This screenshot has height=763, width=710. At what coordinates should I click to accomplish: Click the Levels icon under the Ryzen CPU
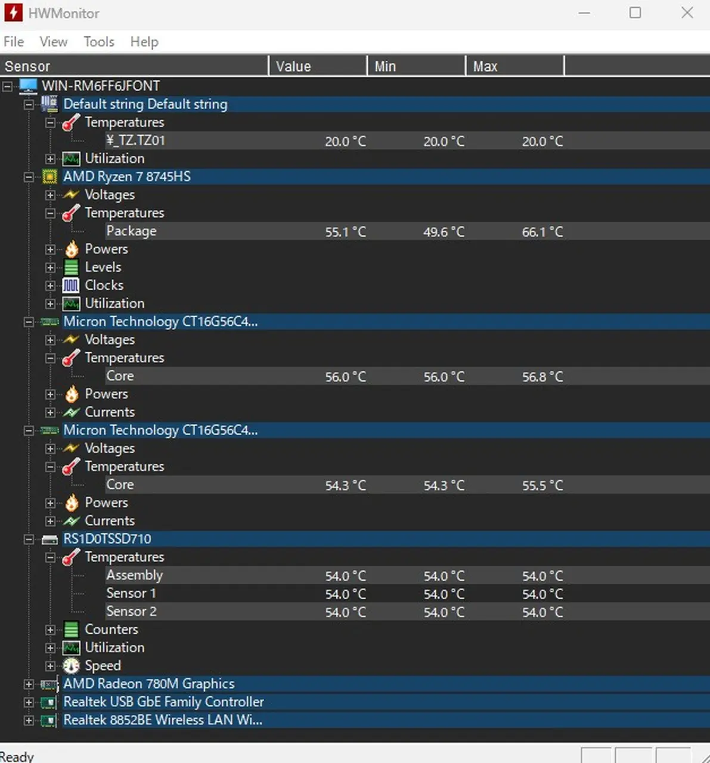click(x=70, y=267)
